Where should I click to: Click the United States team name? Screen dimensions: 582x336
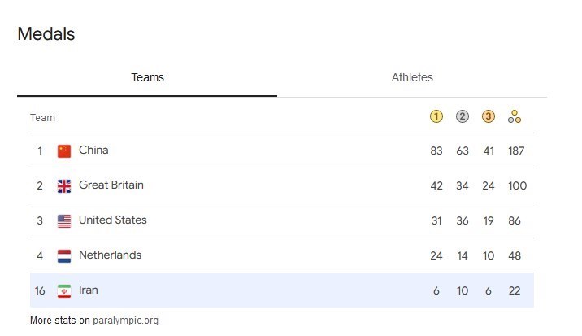pos(112,220)
